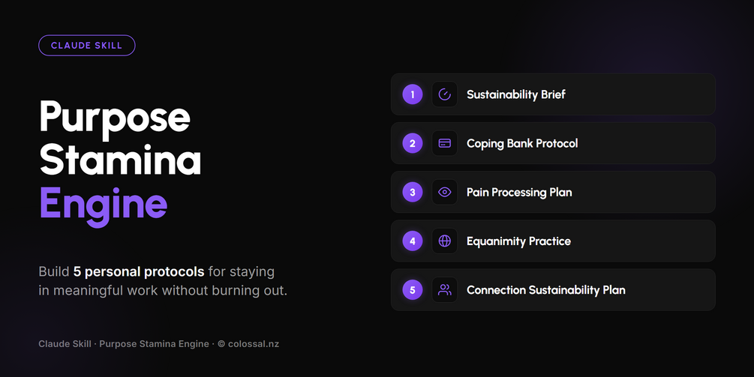Open the Connection Sustainability Plan row
The image size is (754, 377).
click(x=553, y=290)
